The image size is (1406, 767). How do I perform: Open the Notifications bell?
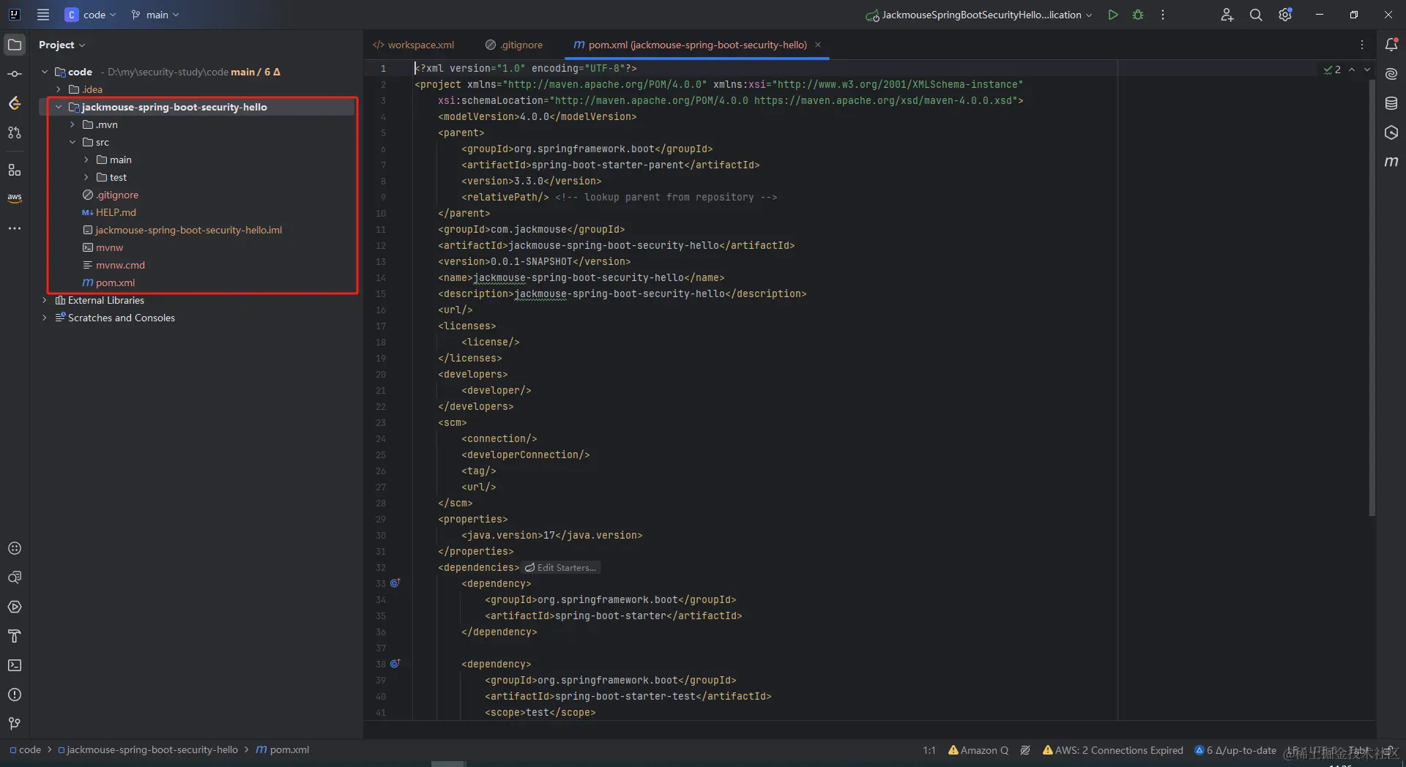click(x=1391, y=45)
